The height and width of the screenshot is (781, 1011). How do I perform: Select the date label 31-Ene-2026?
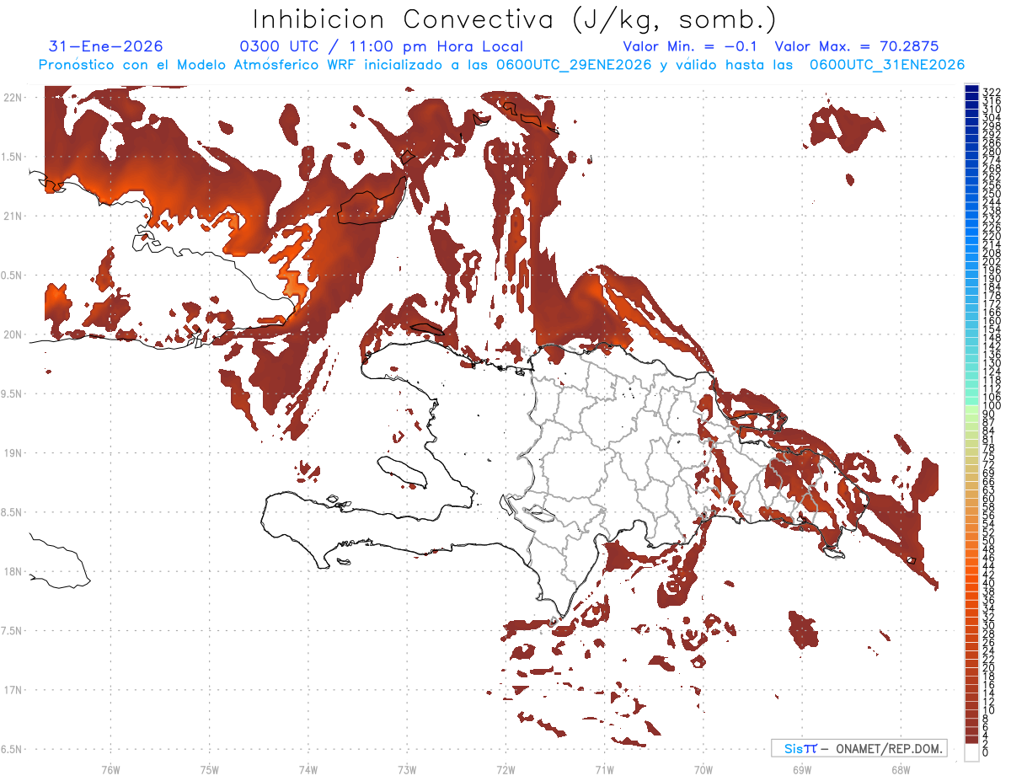pyautogui.click(x=106, y=46)
